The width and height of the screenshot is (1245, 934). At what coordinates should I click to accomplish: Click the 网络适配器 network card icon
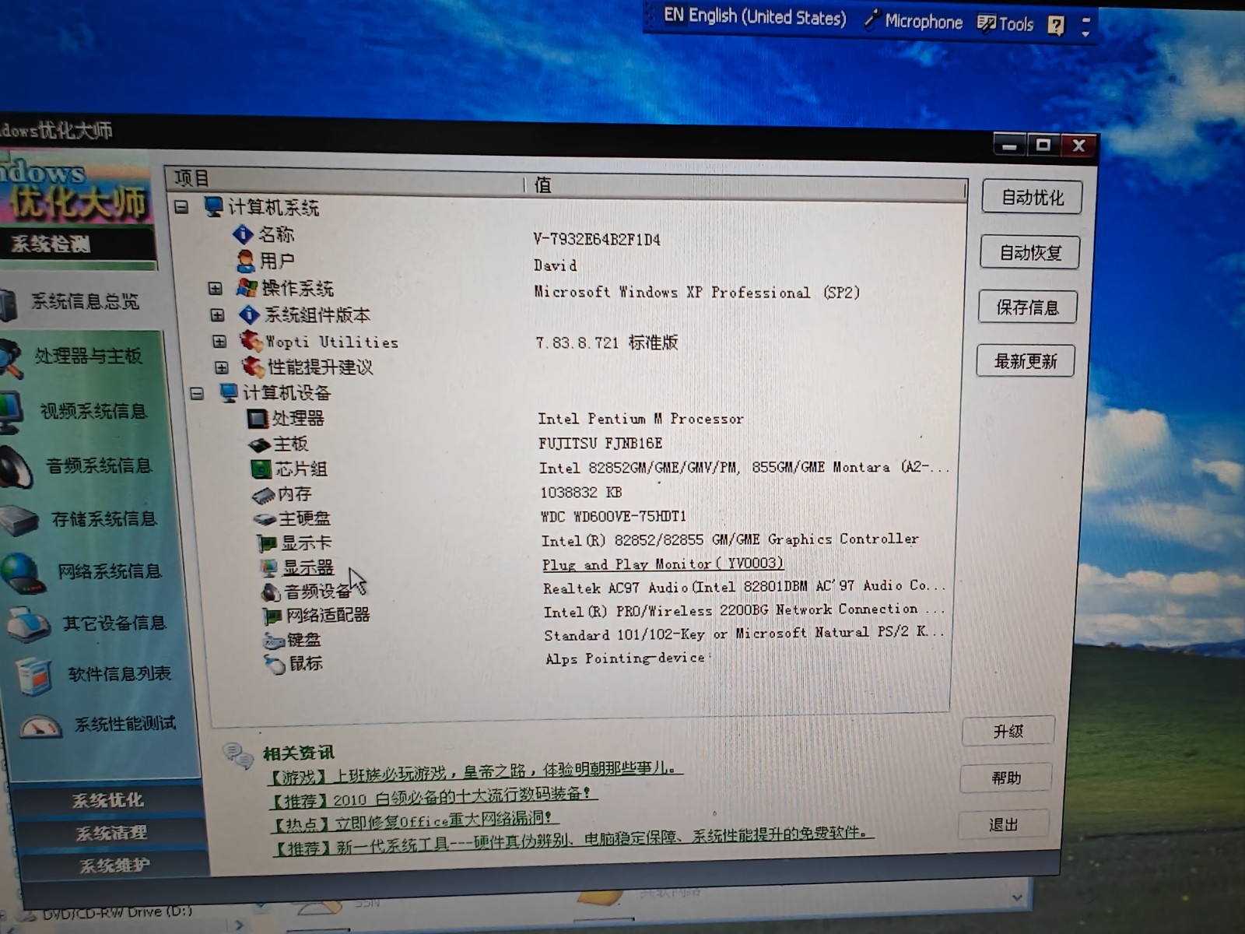(272, 616)
